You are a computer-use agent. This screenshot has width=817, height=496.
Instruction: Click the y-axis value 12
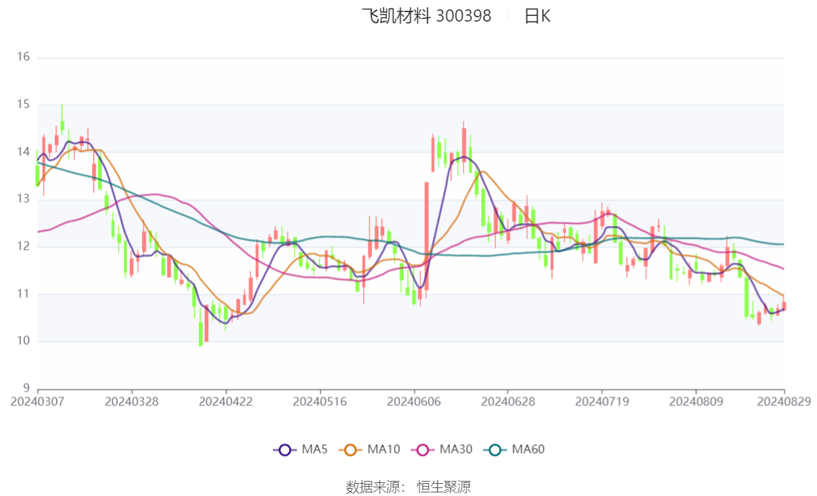[24, 246]
